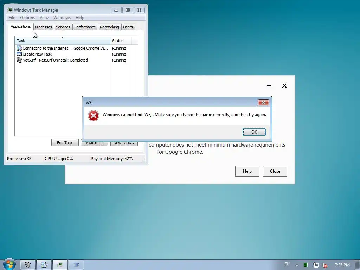Click the Switch To button
Screen dimensions: 360x270
coord(94,144)
